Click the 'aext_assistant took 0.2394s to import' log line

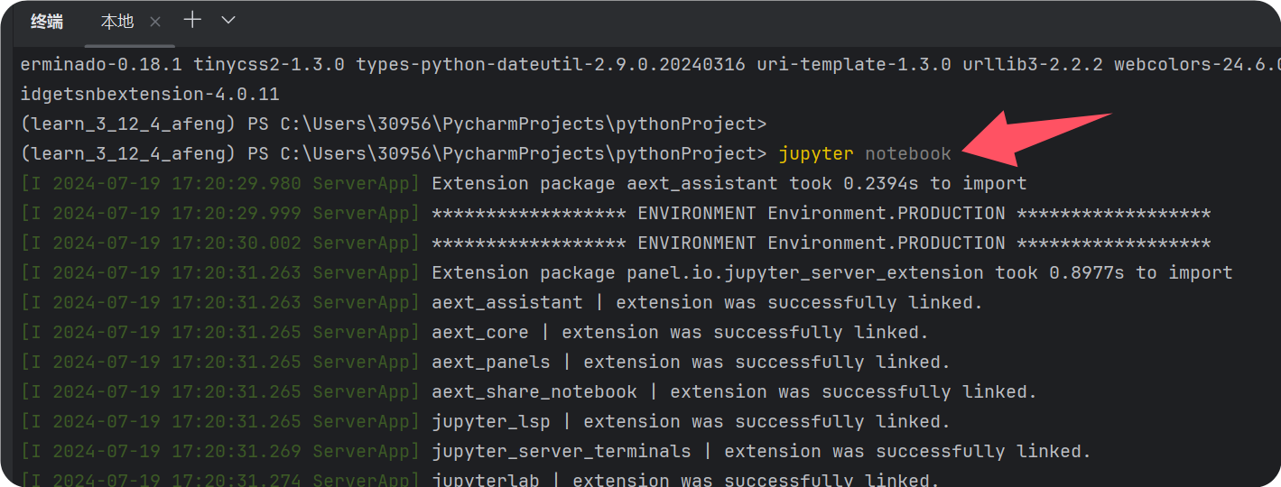[524, 183]
